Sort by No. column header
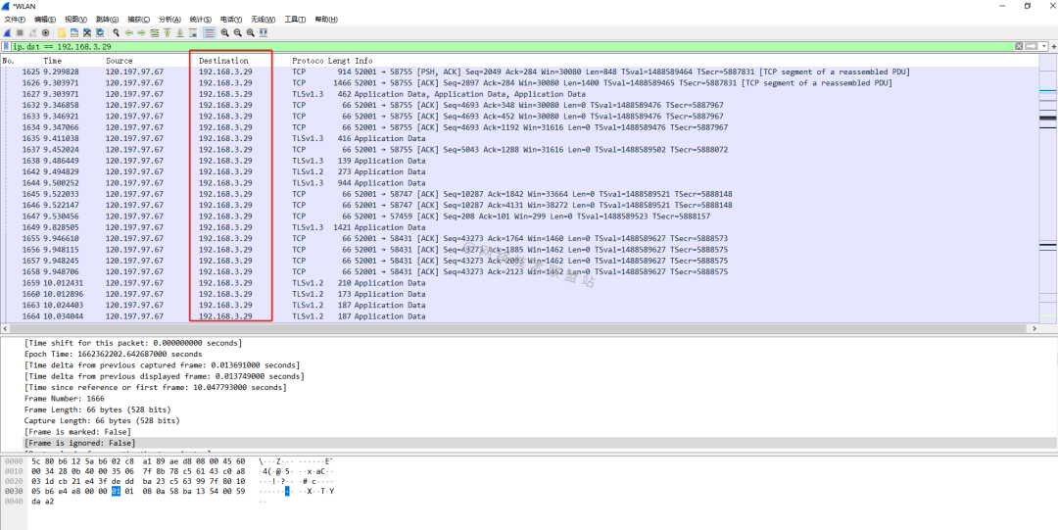This screenshot has height=530, width=1058. [x=21, y=61]
